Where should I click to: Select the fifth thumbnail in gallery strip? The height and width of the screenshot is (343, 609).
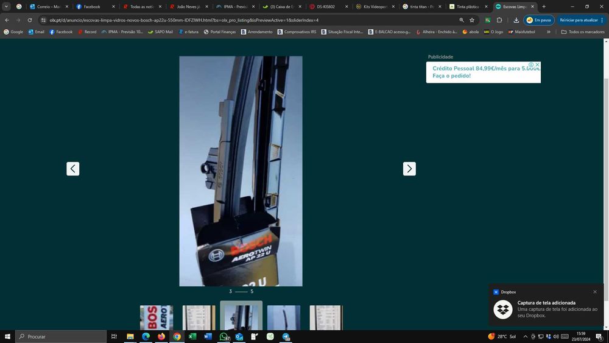pos(326,318)
